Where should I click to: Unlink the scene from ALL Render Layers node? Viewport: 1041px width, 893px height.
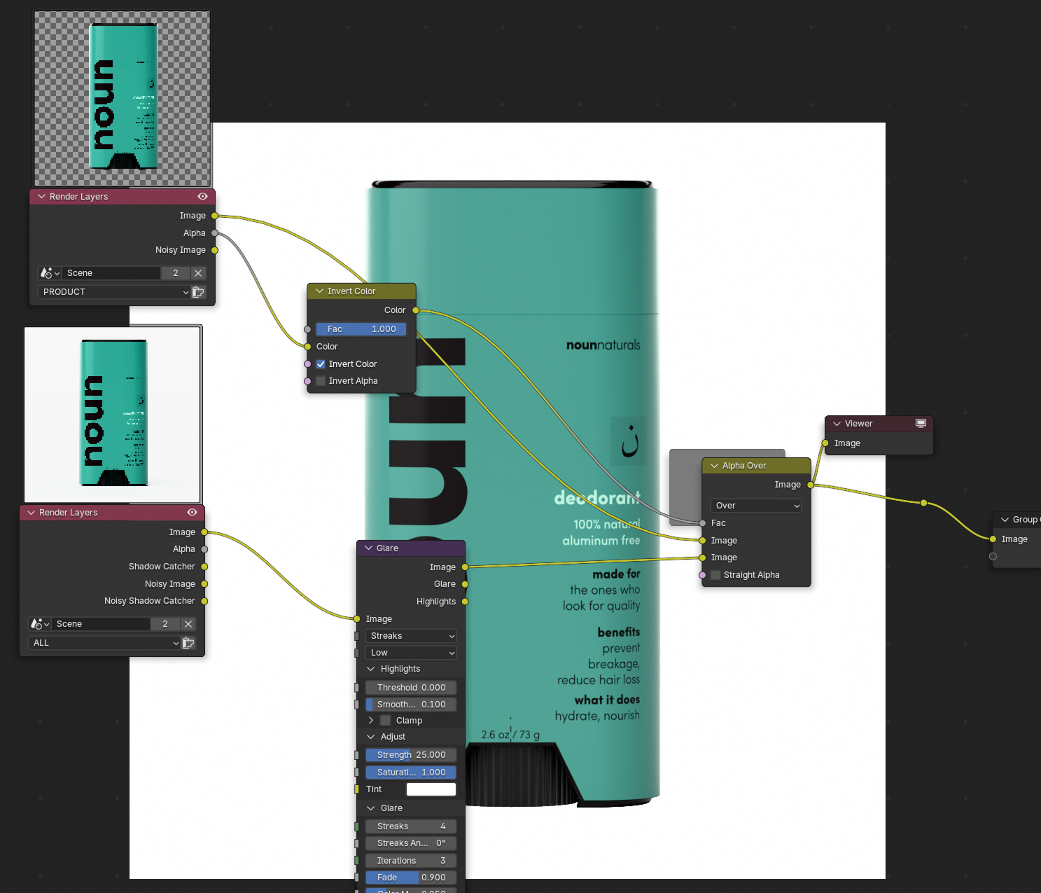(188, 624)
